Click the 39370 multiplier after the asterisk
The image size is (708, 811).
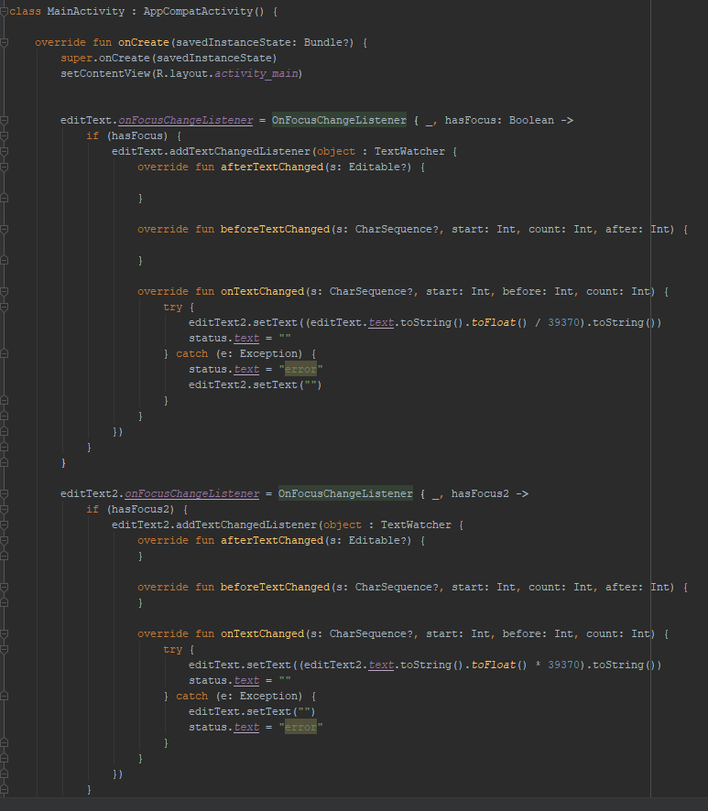563,665
